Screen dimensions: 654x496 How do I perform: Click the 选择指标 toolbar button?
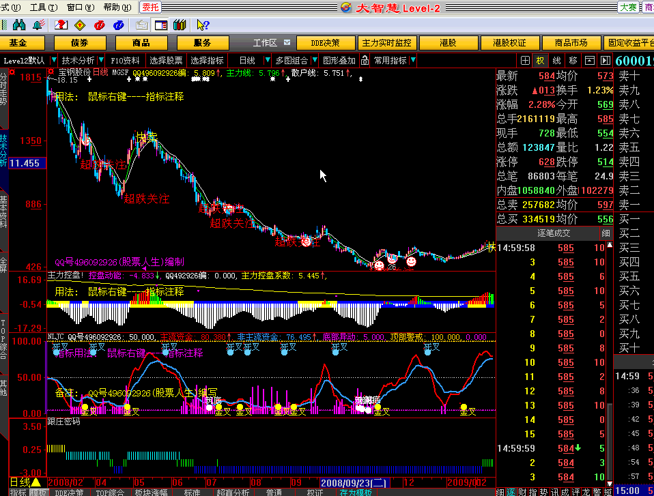207,61
